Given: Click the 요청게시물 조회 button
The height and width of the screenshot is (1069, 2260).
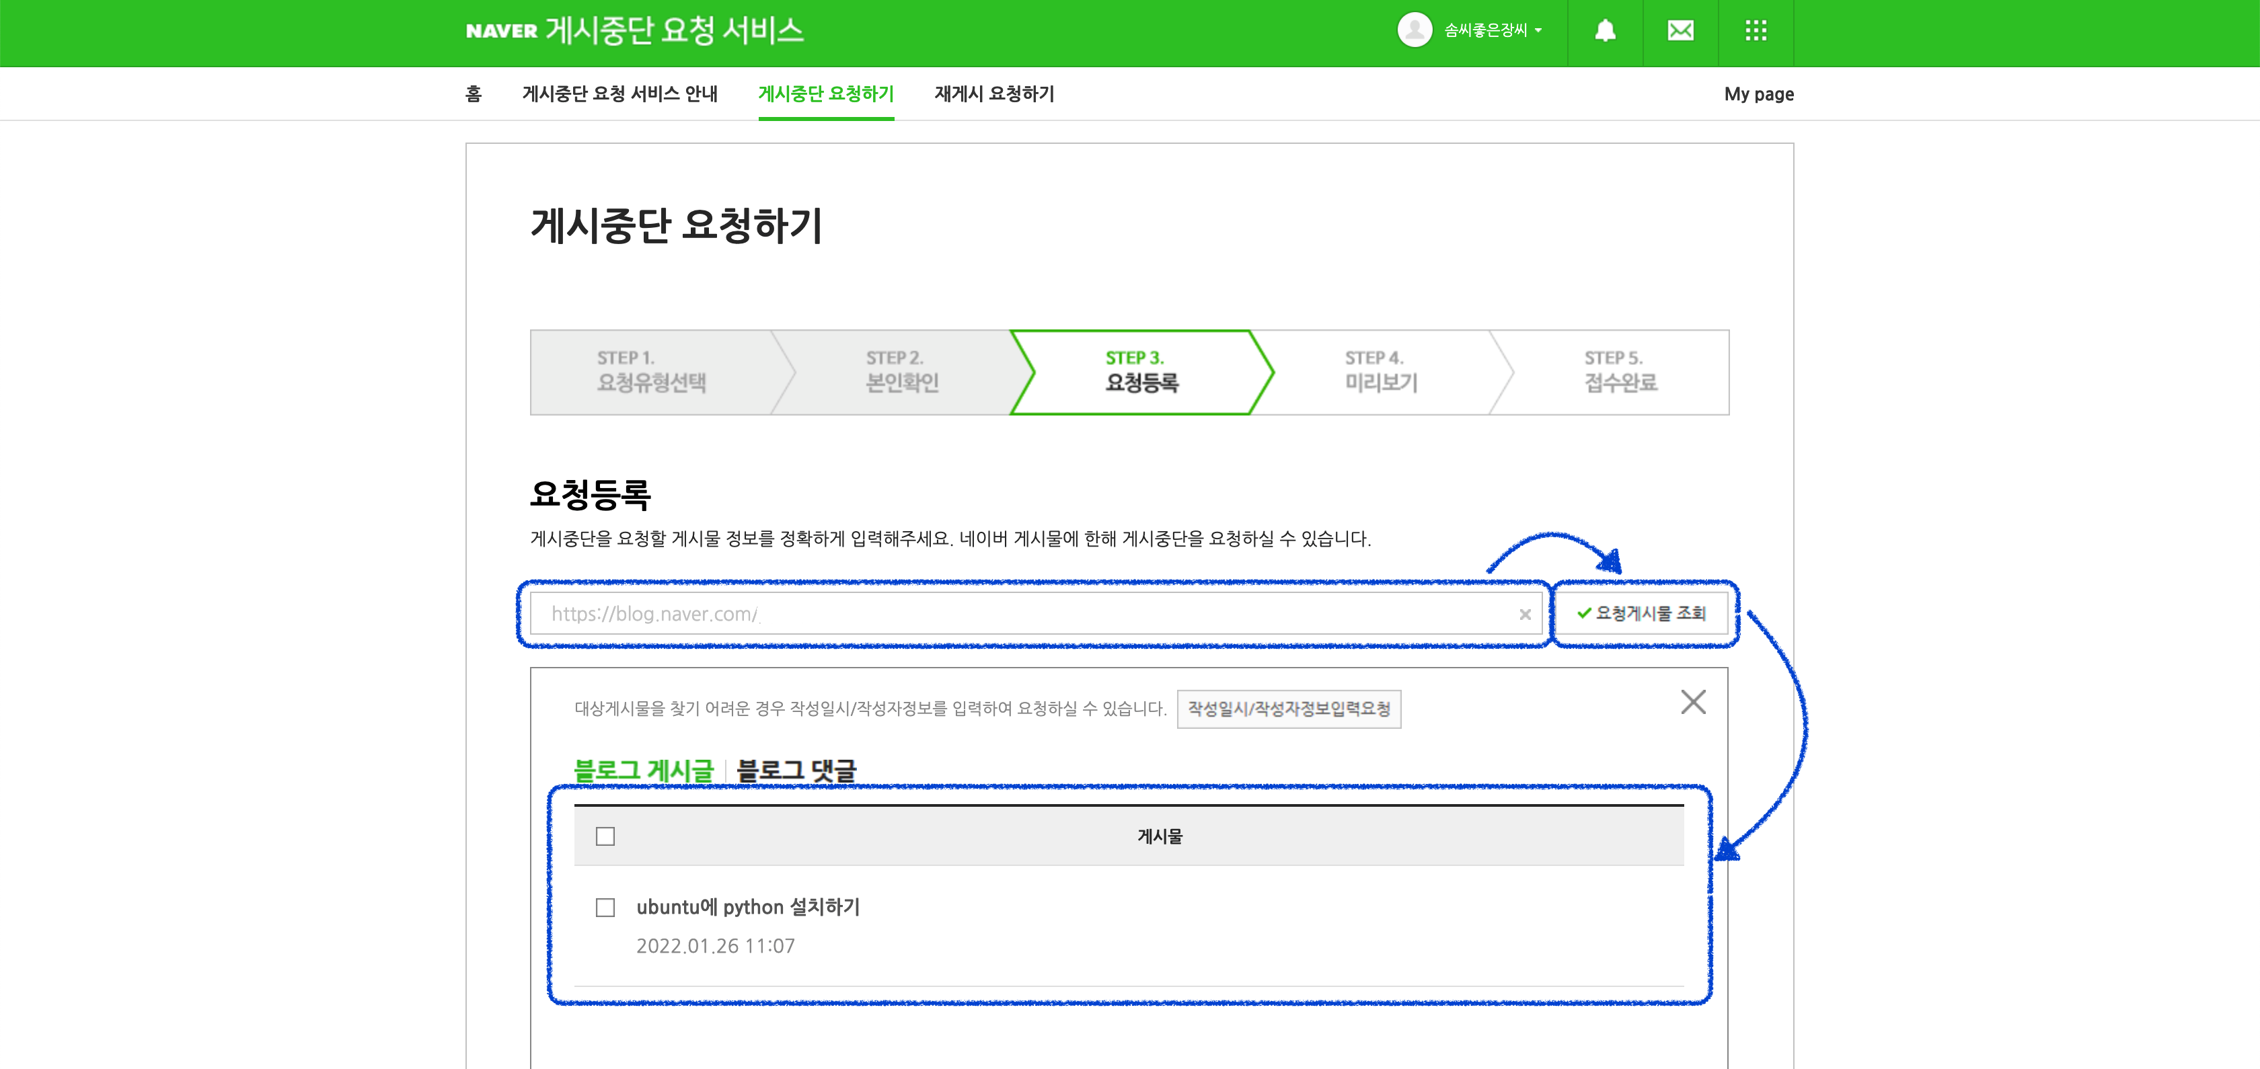Looking at the screenshot, I should pos(1641,613).
